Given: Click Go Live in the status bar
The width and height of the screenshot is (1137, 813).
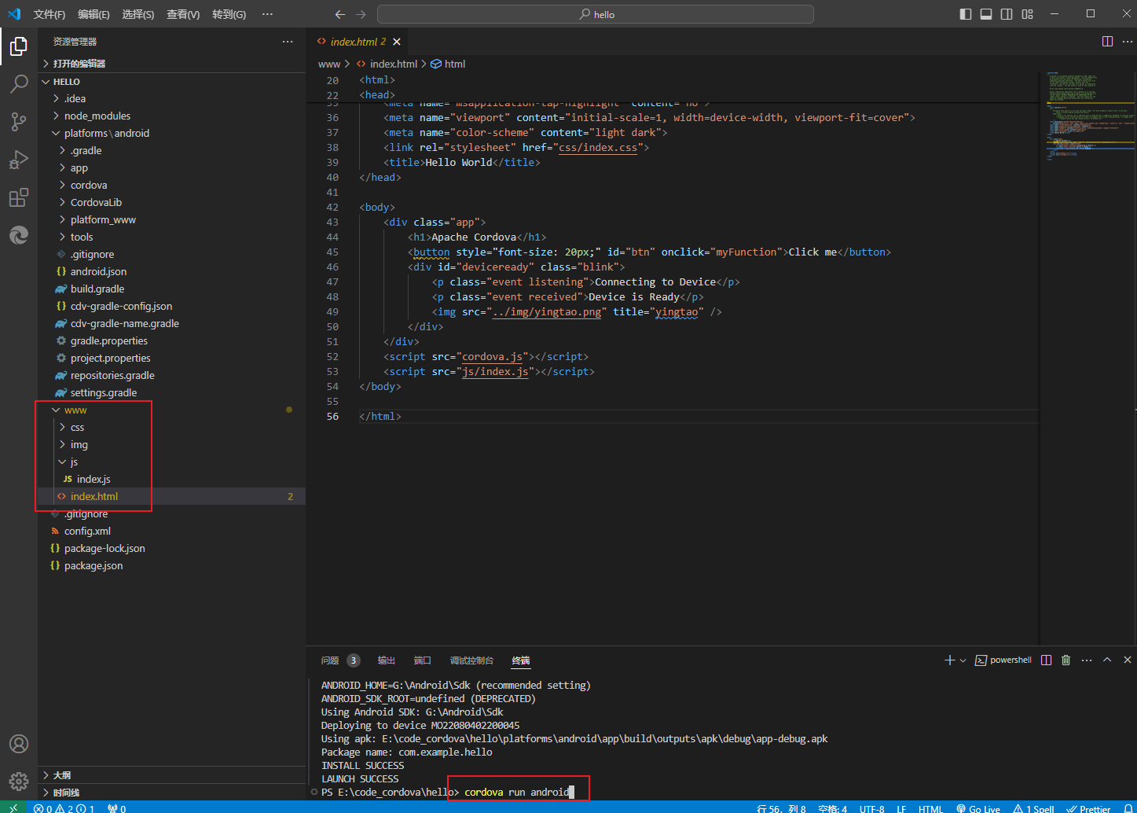Looking at the screenshot, I should point(978,808).
